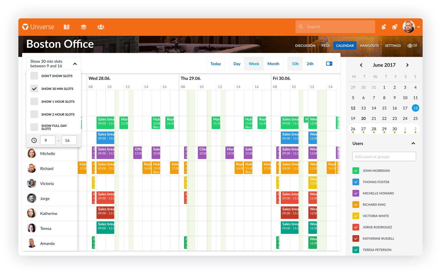Uncheck Thomas Foster in users list

(x=356, y=182)
